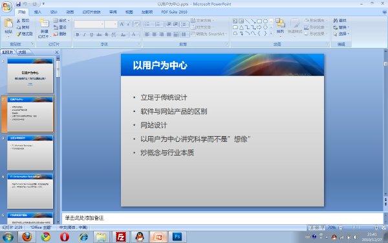
Task: Switch to the 幻灯片放映 ribbon tab
Action: coord(92,12)
